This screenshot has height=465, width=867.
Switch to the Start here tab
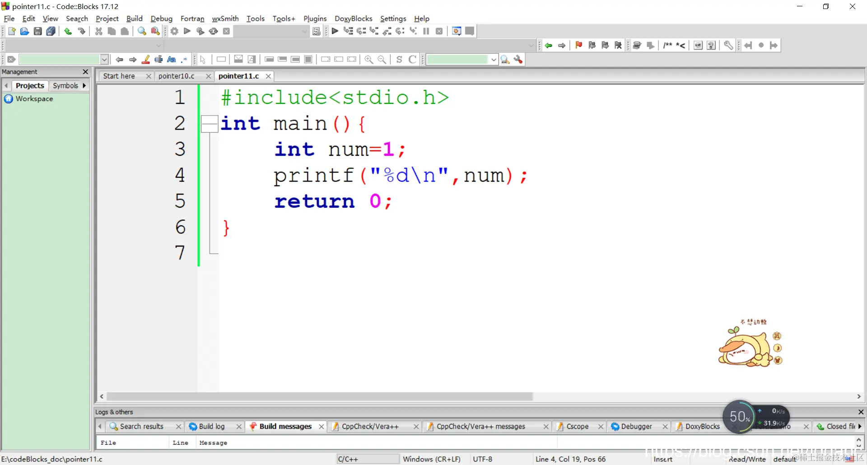(x=119, y=76)
